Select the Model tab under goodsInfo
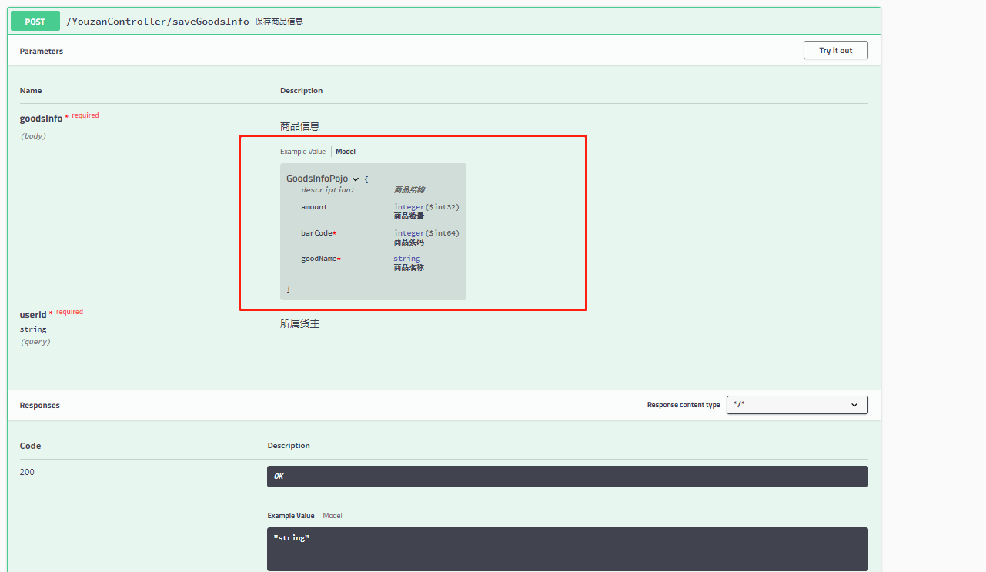 (x=346, y=152)
